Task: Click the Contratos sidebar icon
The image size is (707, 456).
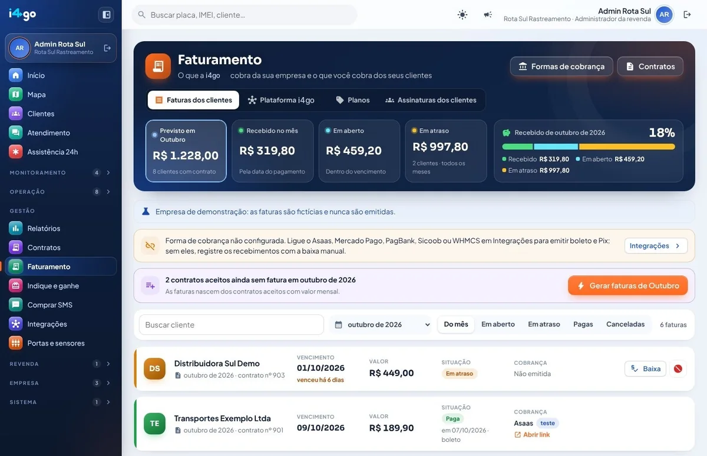Action: [16, 247]
